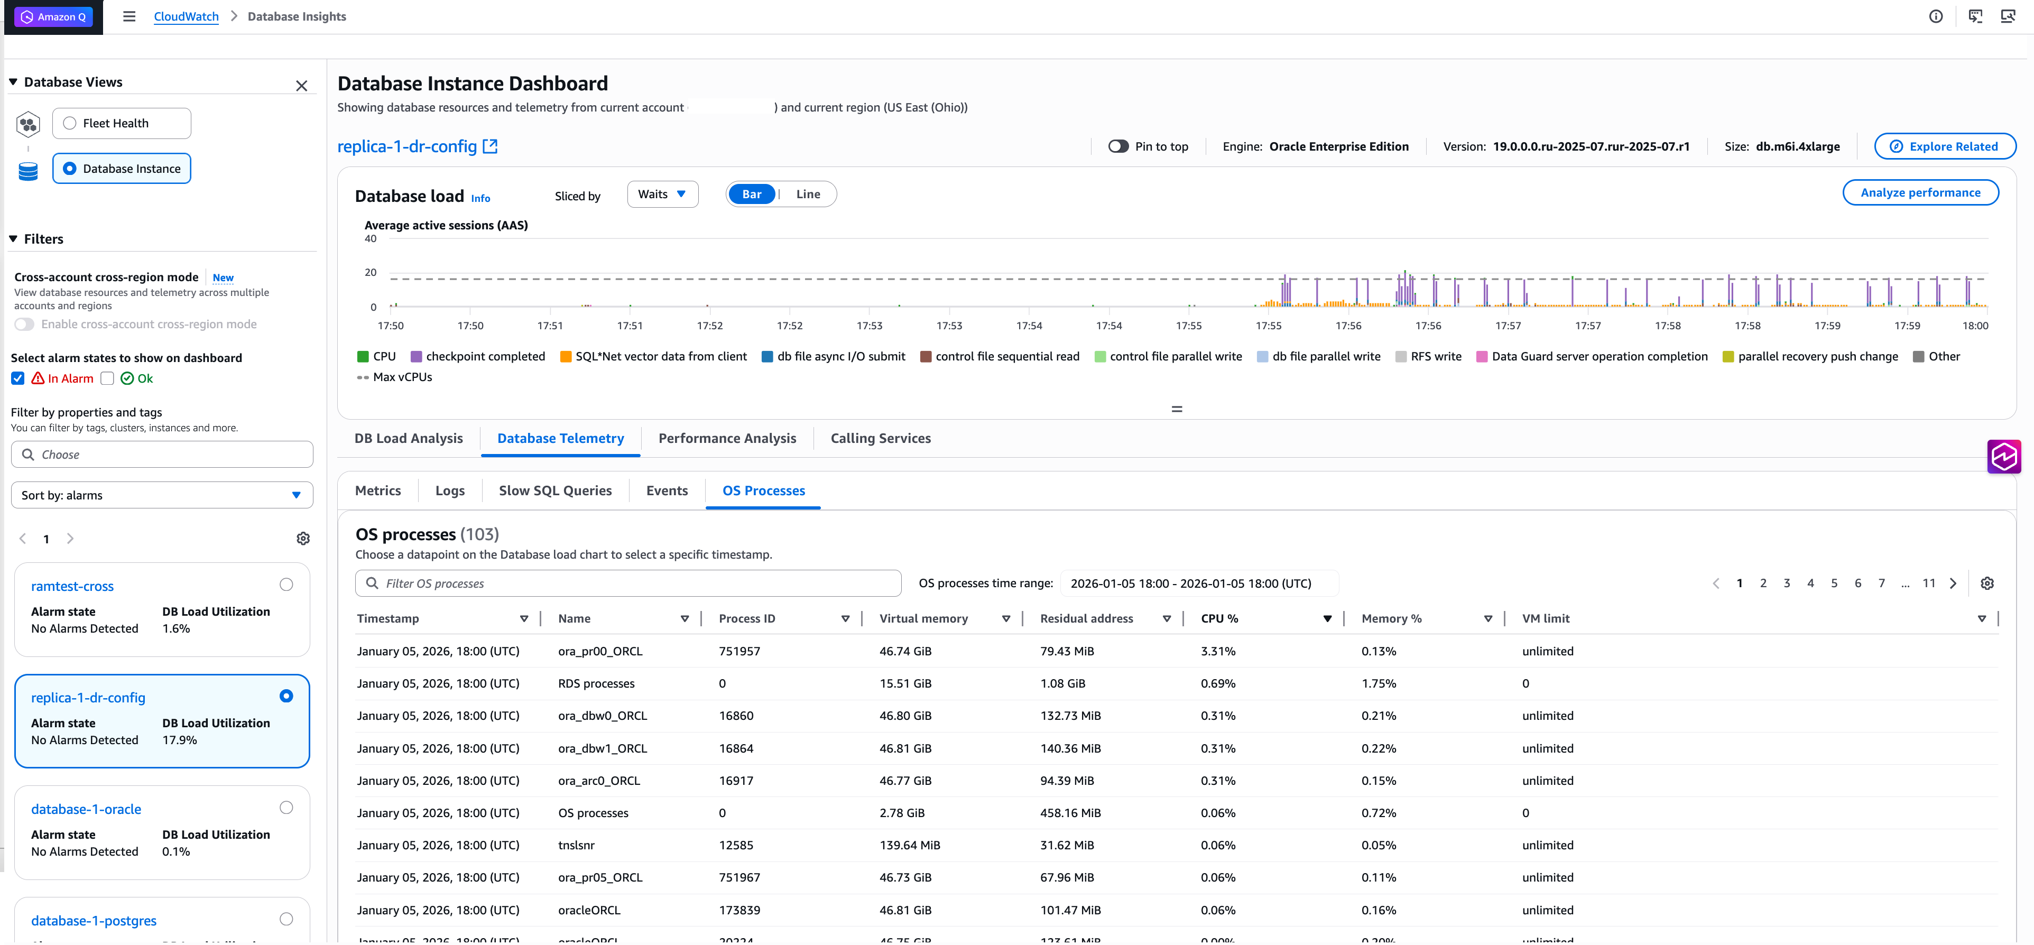
Task: Switch to the DB Load Analysis tab
Action: coord(408,438)
